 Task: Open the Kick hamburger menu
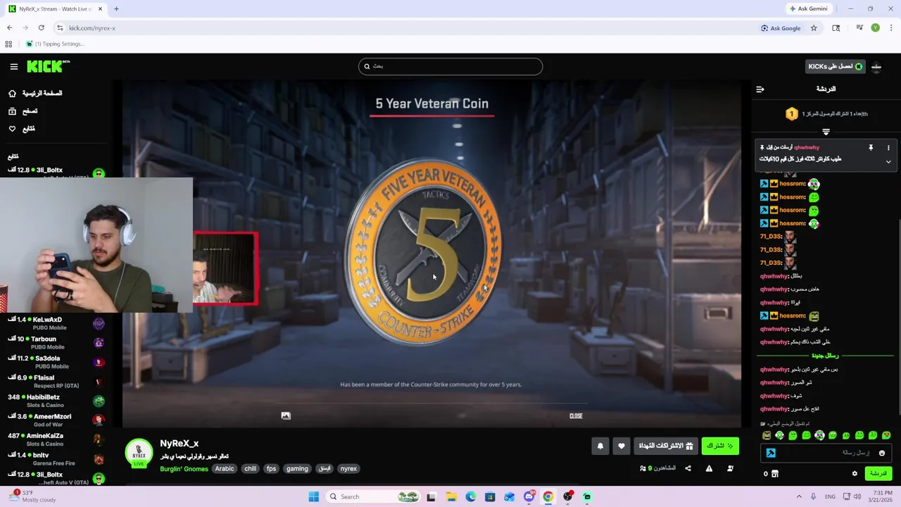tap(13, 66)
